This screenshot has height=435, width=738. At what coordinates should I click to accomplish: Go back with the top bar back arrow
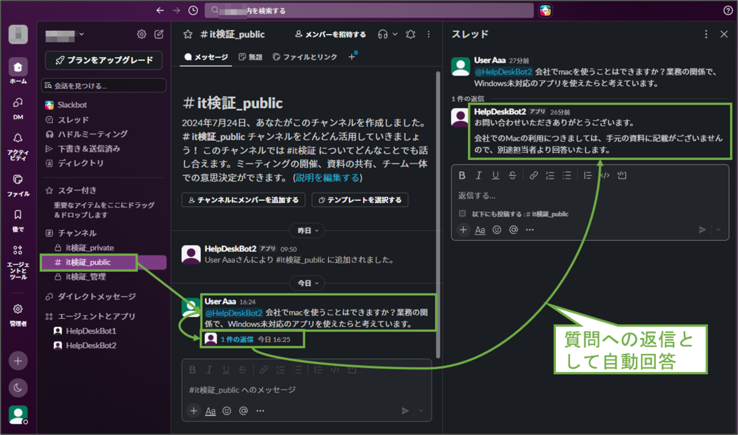tap(160, 10)
